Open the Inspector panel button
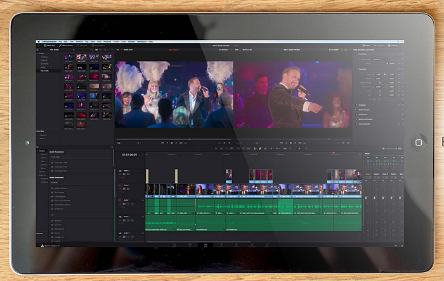 tap(393, 46)
